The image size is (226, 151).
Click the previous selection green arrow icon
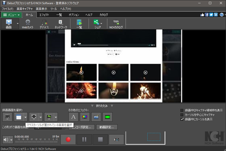tap(49, 117)
